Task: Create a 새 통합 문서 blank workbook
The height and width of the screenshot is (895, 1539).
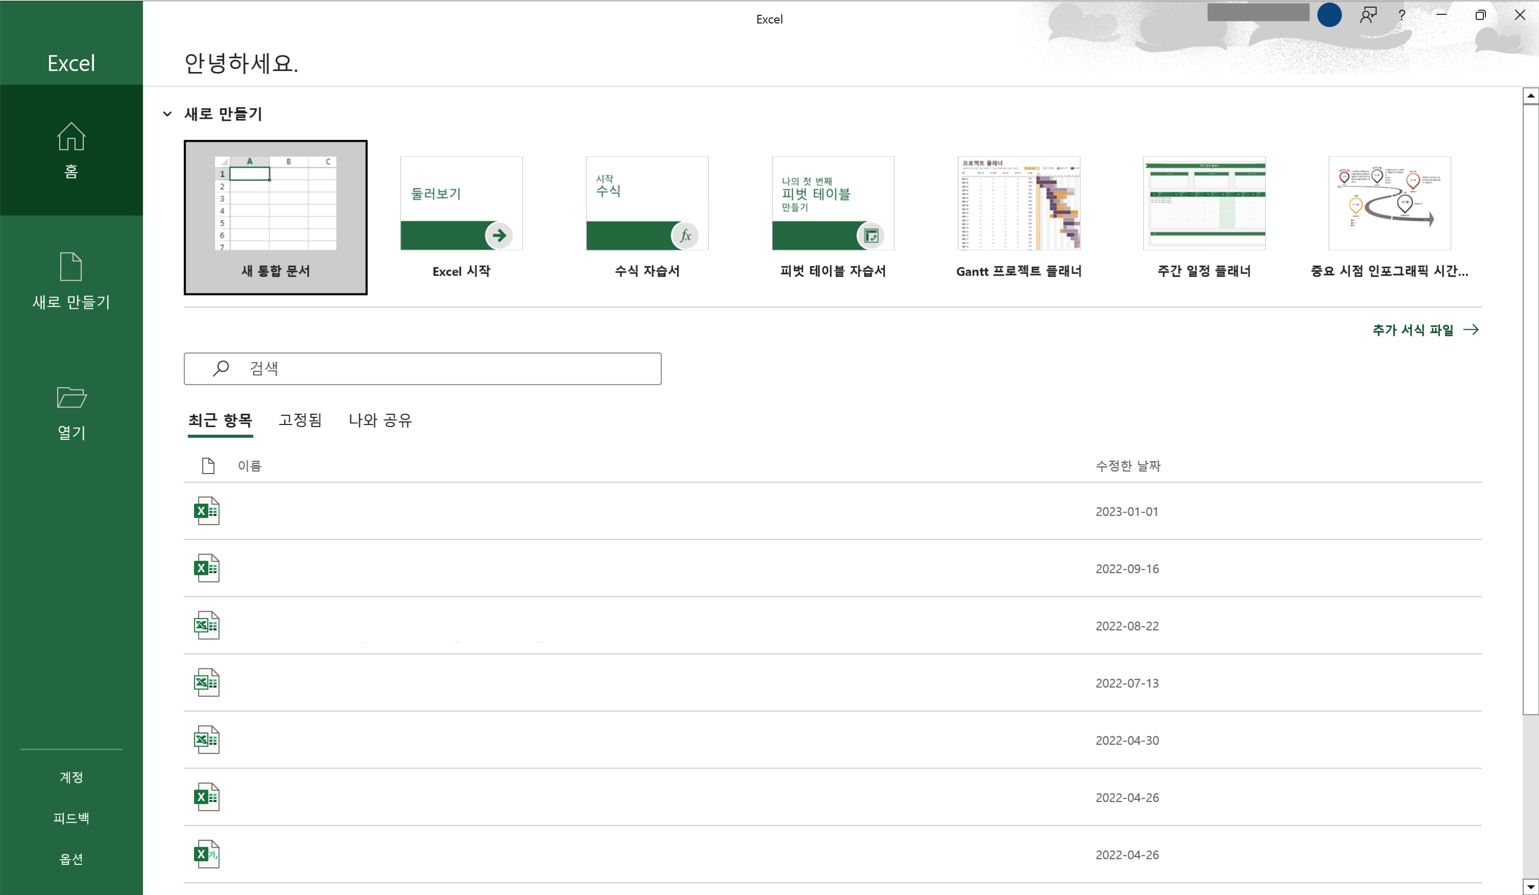Action: click(x=276, y=217)
